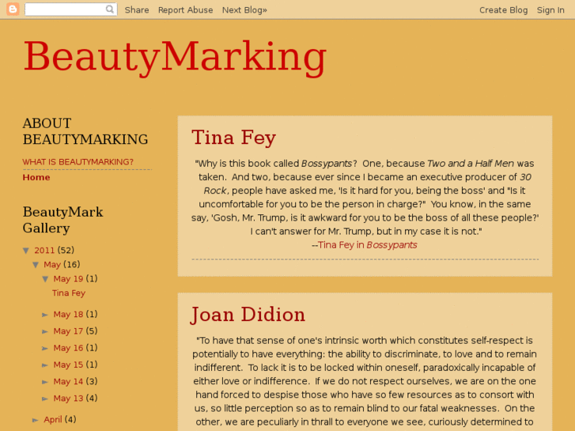Open the May 15 archive link
Image resolution: width=575 pixels, height=431 pixels.
[x=68, y=365]
